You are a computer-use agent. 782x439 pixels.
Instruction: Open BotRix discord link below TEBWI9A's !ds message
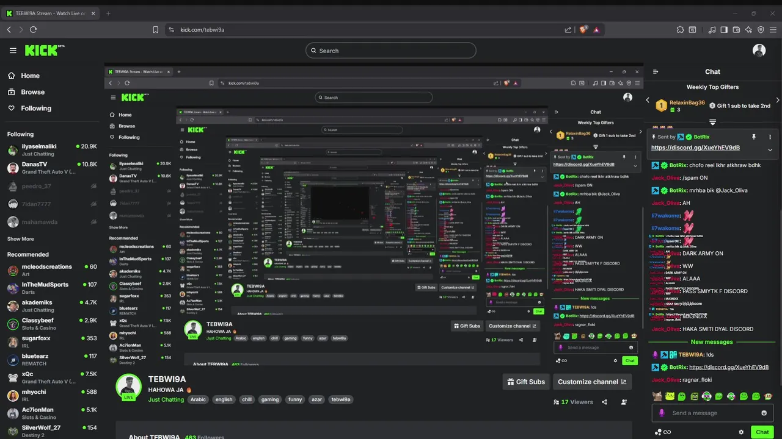[729, 367]
